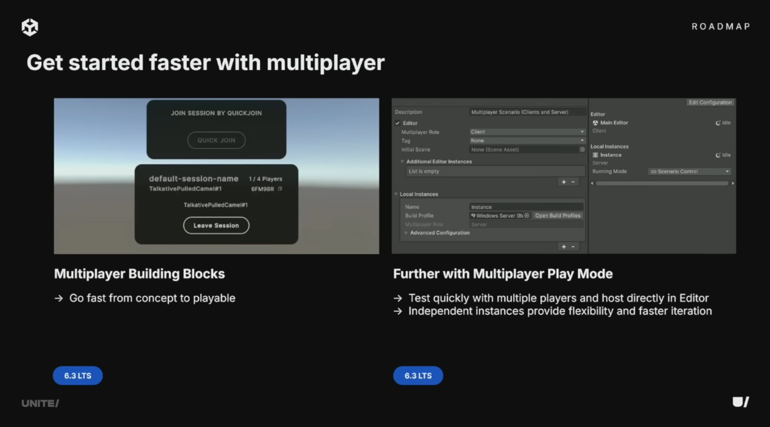Click the 6.3 LTS badge under Multiplayer Play Mode
This screenshot has width=770, height=427.
(418, 376)
